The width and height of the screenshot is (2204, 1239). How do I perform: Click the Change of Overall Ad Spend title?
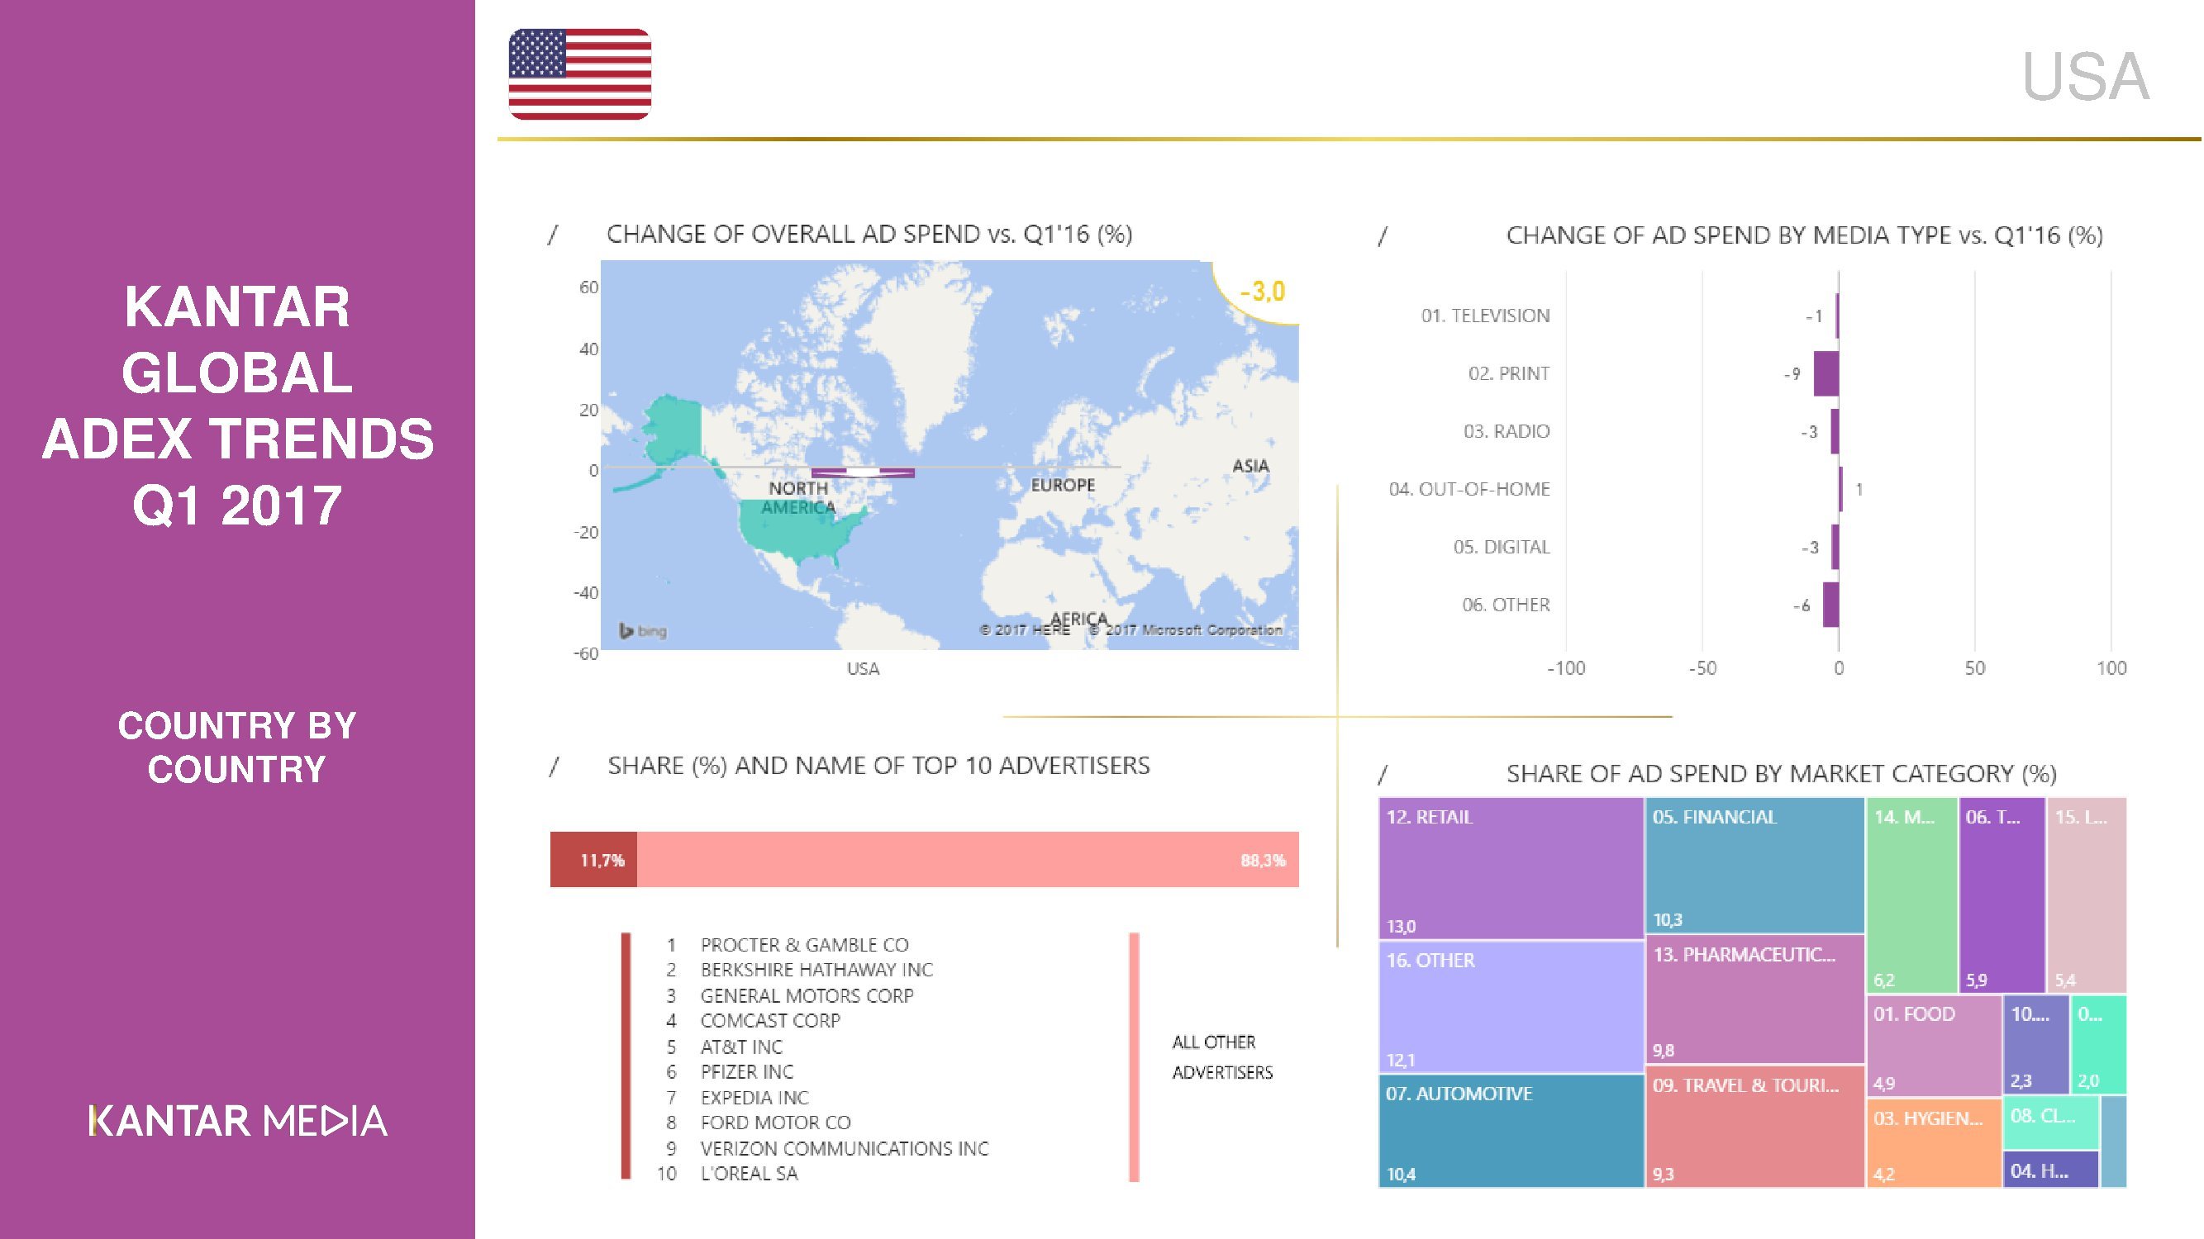(869, 235)
